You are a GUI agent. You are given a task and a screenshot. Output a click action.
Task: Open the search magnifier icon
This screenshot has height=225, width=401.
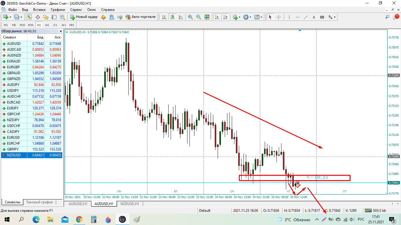(387, 17)
